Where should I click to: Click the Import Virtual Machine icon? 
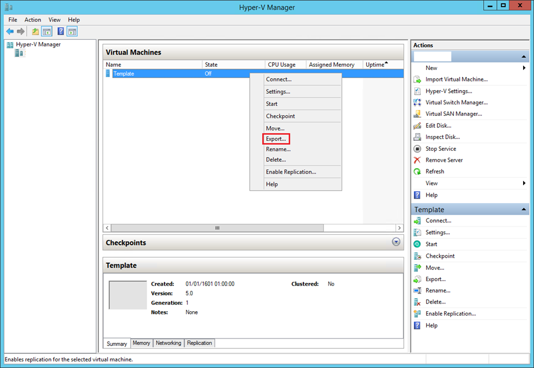tap(417, 80)
